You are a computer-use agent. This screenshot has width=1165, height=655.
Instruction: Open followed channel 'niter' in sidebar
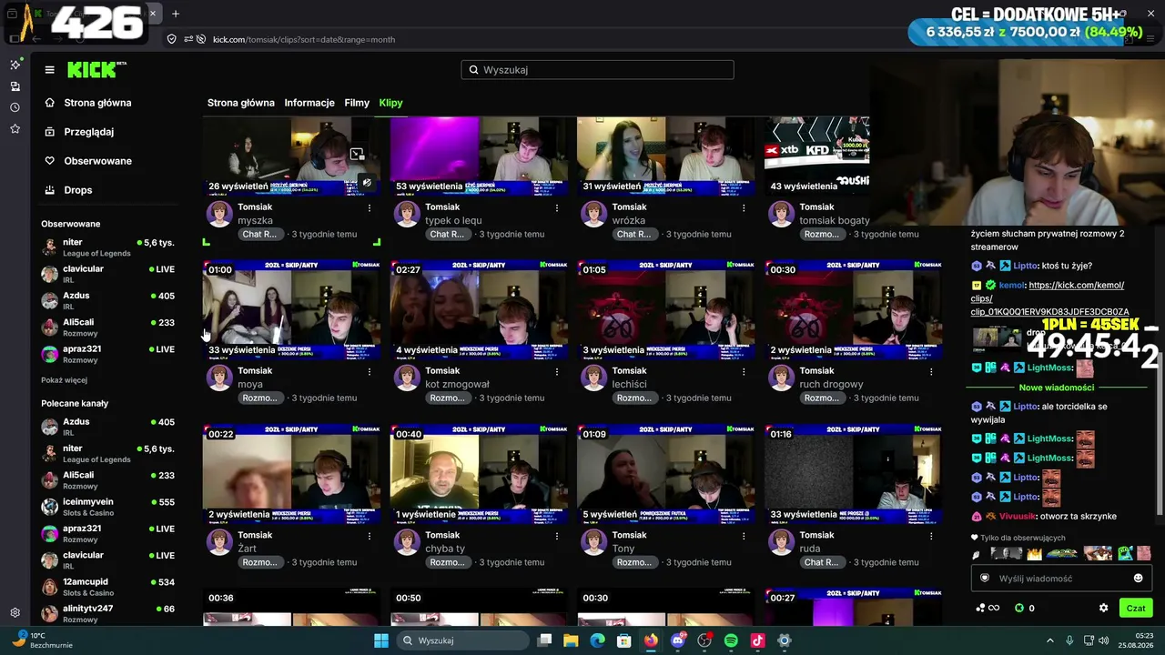[107, 247]
